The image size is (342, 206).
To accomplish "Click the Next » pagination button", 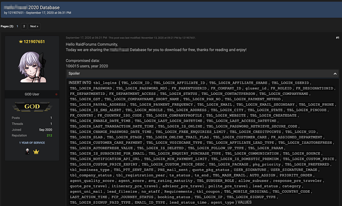I will [34, 26].
